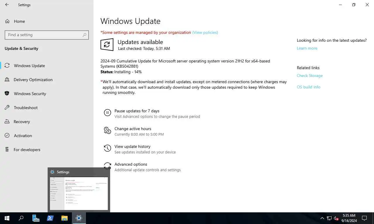374x224 pixels.
Task: Open Change active hours
Action: click(x=133, y=129)
